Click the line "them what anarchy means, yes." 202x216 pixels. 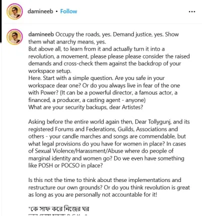pyautogui.click(x=67, y=41)
